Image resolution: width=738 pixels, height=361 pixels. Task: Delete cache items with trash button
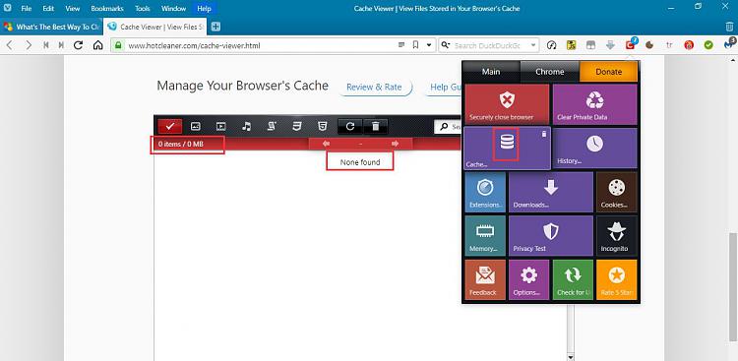(375, 126)
